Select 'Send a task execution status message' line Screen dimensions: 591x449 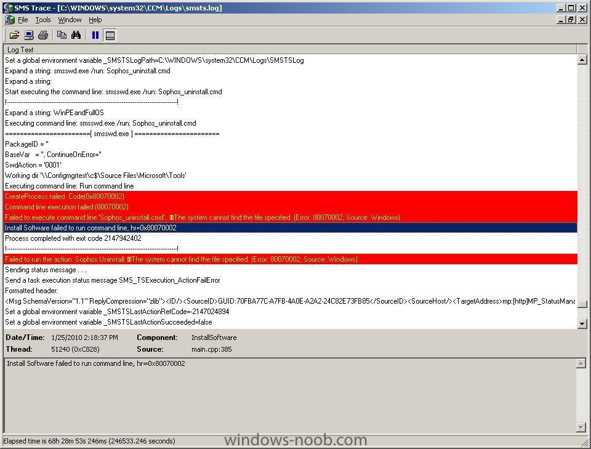click(x=290, y=280)
